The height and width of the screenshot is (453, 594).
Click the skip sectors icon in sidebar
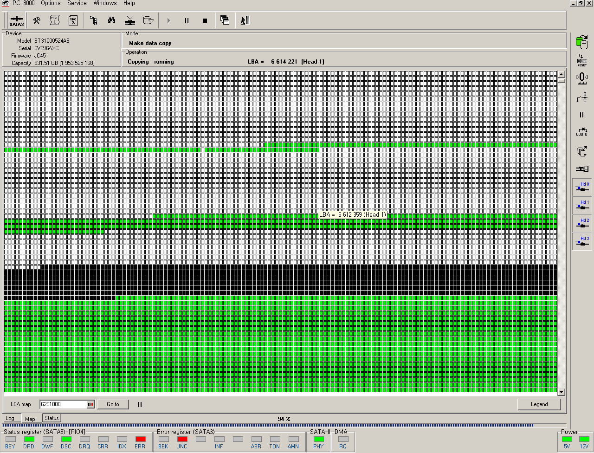[x=582, y=132]
